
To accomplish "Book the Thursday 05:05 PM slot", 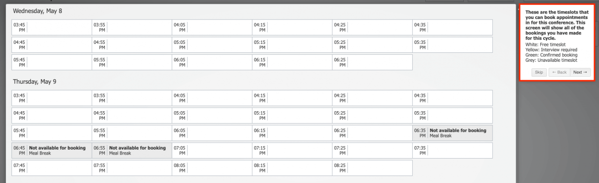I will pyautogui.click(x=212, y=116).
